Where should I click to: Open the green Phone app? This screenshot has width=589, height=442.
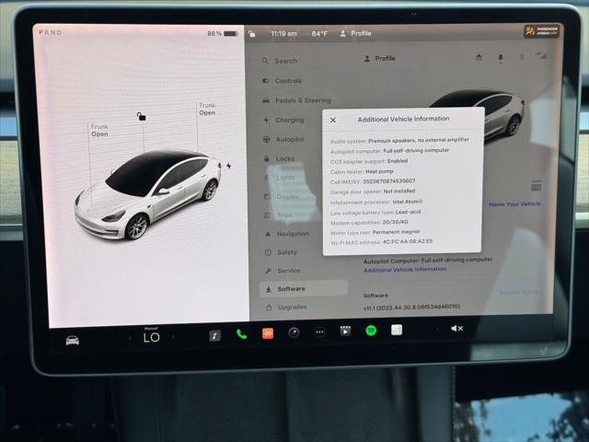pyautogui.click(x=241, y=333)
